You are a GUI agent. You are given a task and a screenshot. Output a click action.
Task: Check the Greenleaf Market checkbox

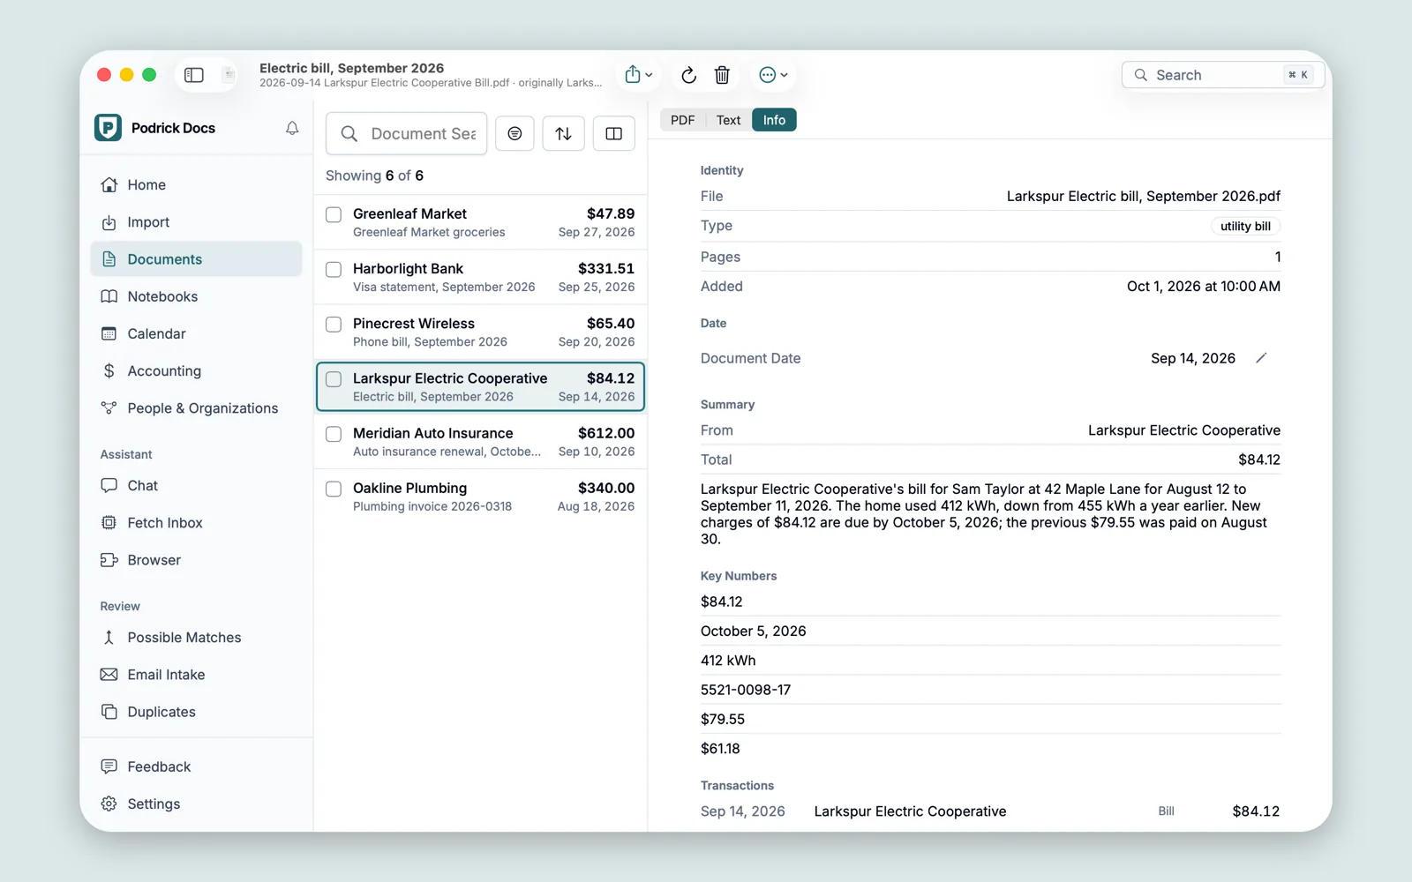pos(334,214)
